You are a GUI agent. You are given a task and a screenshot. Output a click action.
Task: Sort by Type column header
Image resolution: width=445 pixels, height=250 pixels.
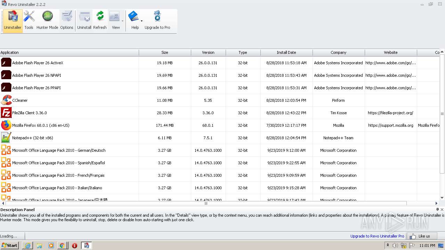pos(243,52)
